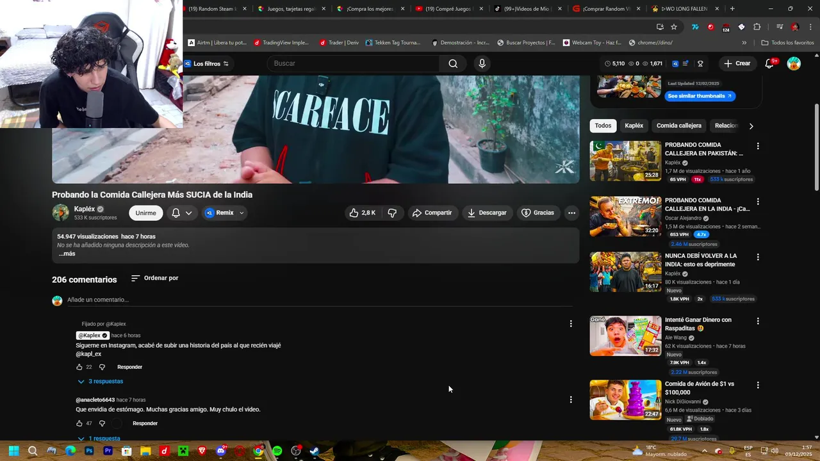Click the Gracias button

537,213
